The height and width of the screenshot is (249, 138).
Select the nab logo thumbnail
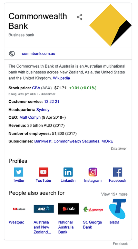(x=68, y=209)
